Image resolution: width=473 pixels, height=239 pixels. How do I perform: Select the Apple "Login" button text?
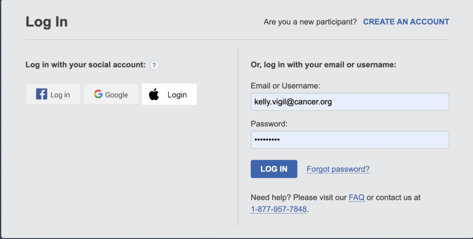click(x=177, y=95)
